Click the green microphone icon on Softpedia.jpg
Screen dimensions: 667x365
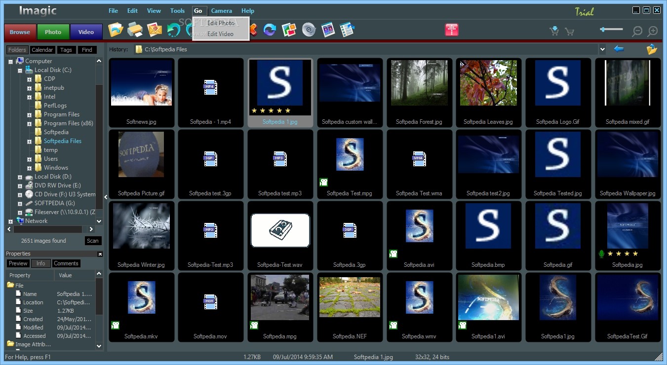pos(601,254)
